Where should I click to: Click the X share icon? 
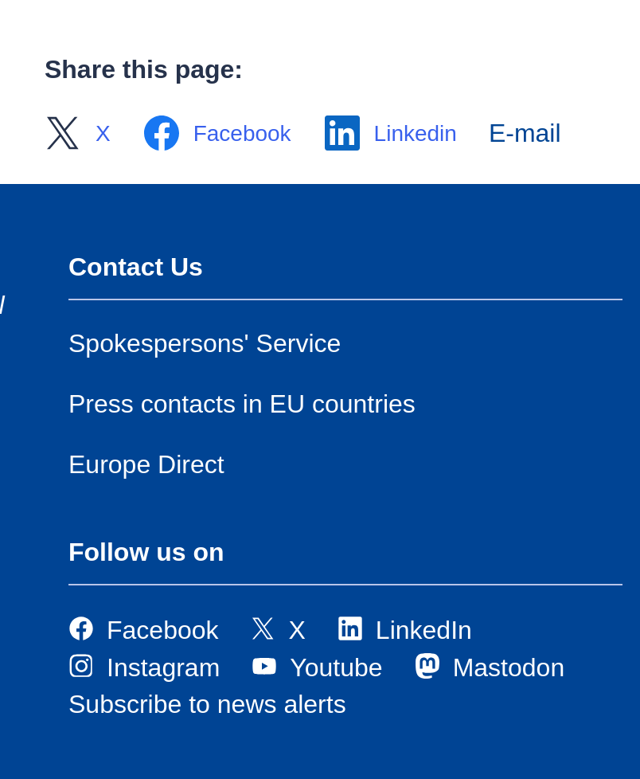click(x=62, y=133)
